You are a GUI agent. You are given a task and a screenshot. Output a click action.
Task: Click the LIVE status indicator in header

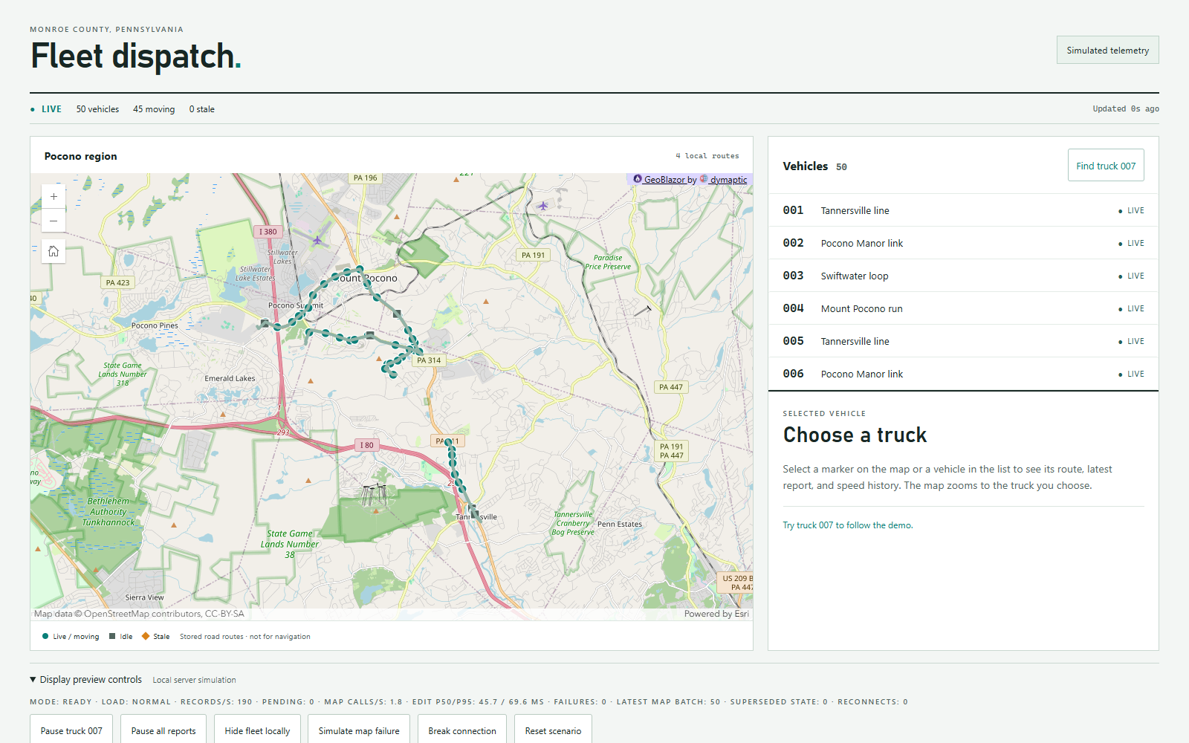coord(46,109)
